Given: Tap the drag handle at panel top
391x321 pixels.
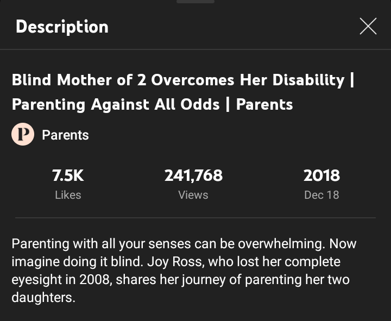Looking at the screenshot, I should click(195, 2).
